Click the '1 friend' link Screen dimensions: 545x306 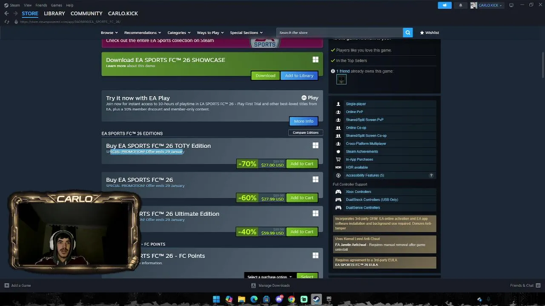(x=343, y=71)
